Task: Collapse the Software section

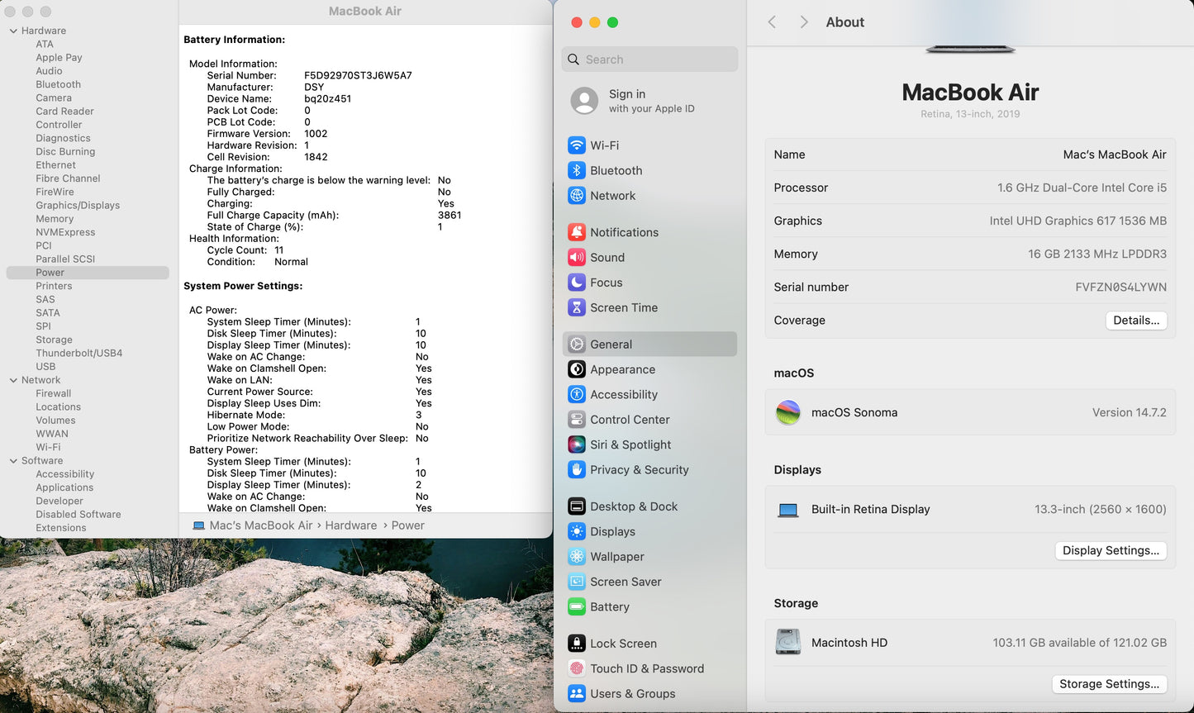Action: (13, 460)
